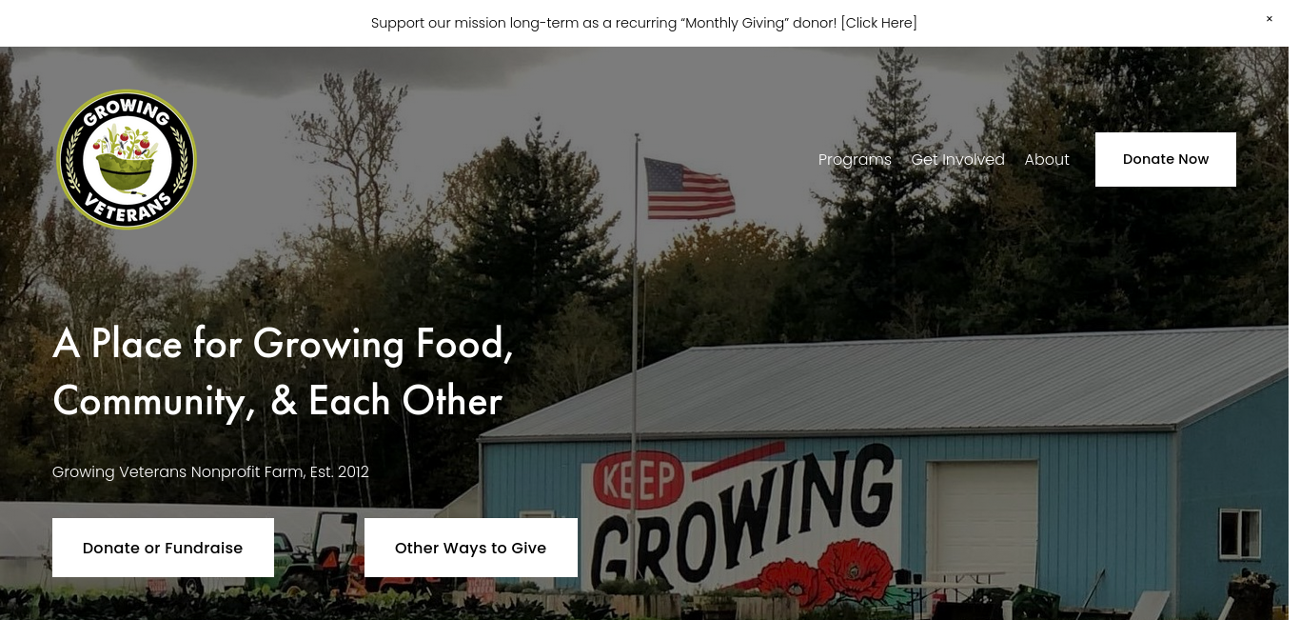Click the GROWING mural lettering on barn
The image size is (1300, 620).
pos(746,520)
